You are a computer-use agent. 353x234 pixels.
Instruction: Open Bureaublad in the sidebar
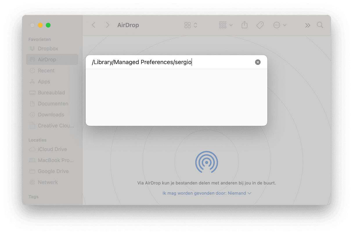click(x=52, y=93)
